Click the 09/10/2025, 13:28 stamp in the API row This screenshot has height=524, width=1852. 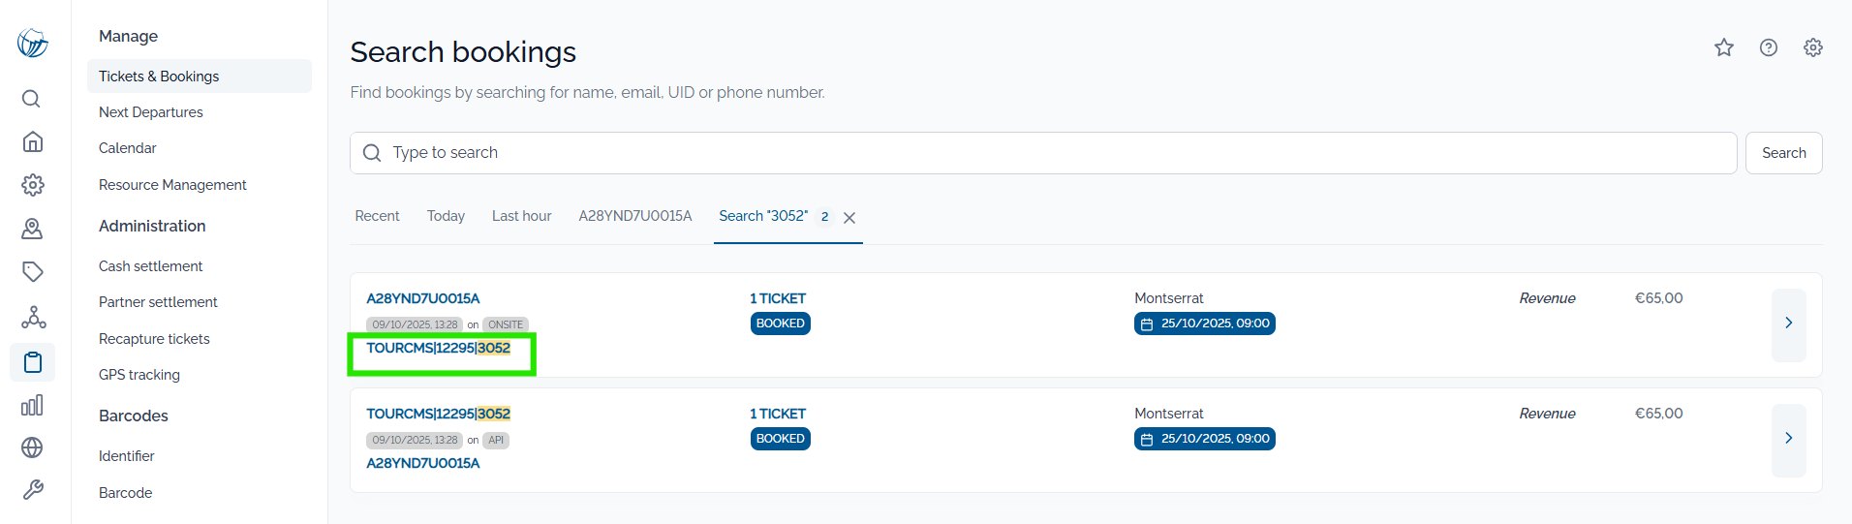coord(415,440)
